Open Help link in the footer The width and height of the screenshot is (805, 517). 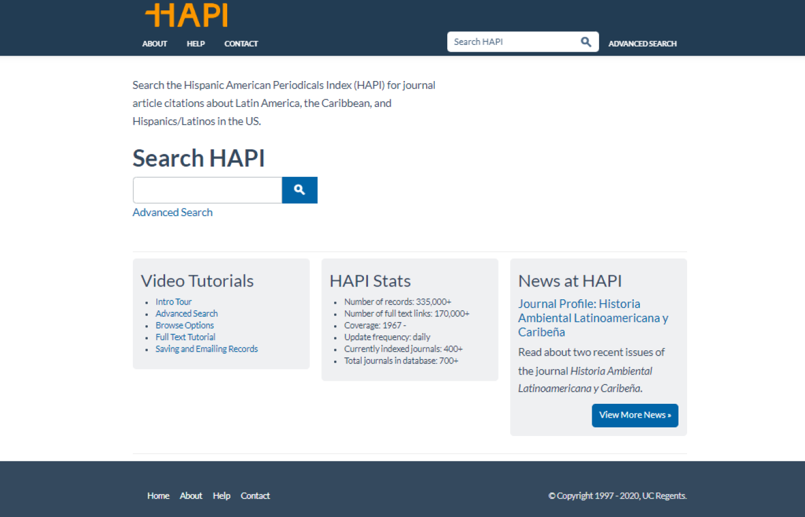click(221, 496)
